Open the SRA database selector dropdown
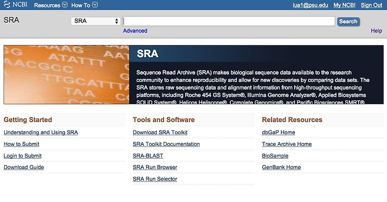387x202 pixels. click(95, 21)
